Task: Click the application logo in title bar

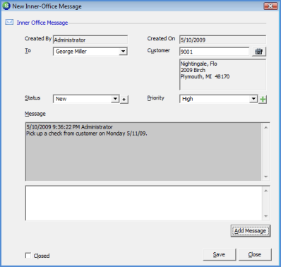Action: [6, 6]
